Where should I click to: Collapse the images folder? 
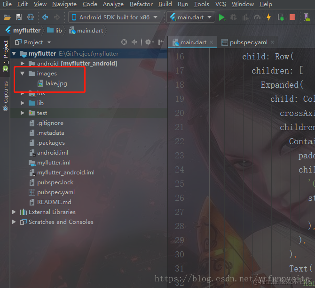[22, 74]
